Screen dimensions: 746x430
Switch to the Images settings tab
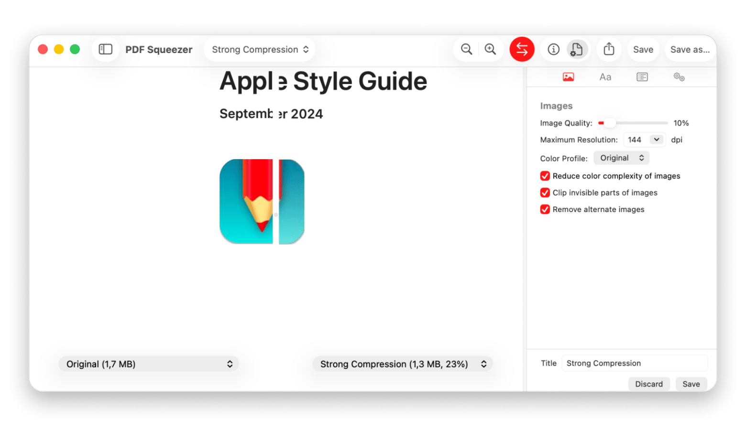pos(568,77)
